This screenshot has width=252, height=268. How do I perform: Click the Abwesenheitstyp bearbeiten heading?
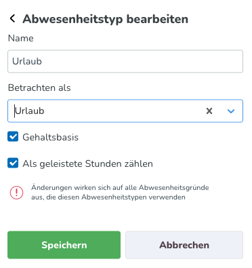pyautogui.click(x=106, y=19)
